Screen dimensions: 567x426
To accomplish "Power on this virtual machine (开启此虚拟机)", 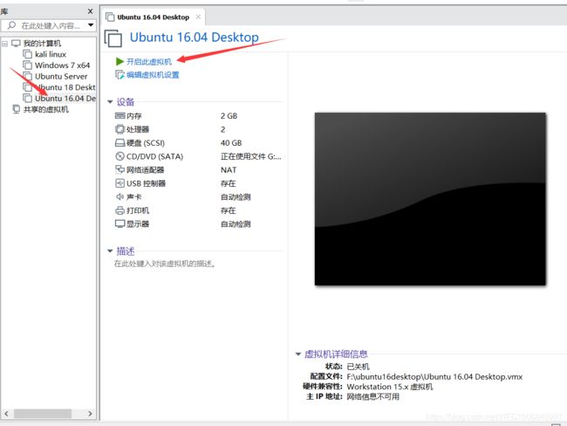I will click(x=149, y=61).
